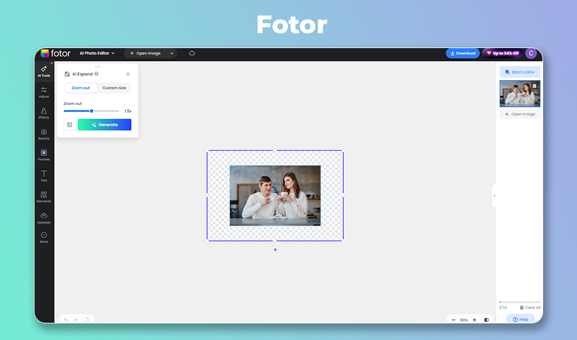Reset the image with the restore icon
The image size is (577, 340).
coord(87,320)
